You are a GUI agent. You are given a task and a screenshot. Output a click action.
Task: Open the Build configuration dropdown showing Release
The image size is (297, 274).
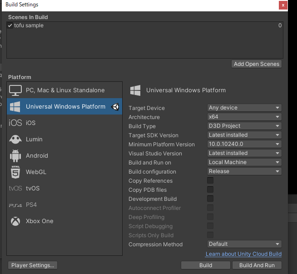[244, 171]
